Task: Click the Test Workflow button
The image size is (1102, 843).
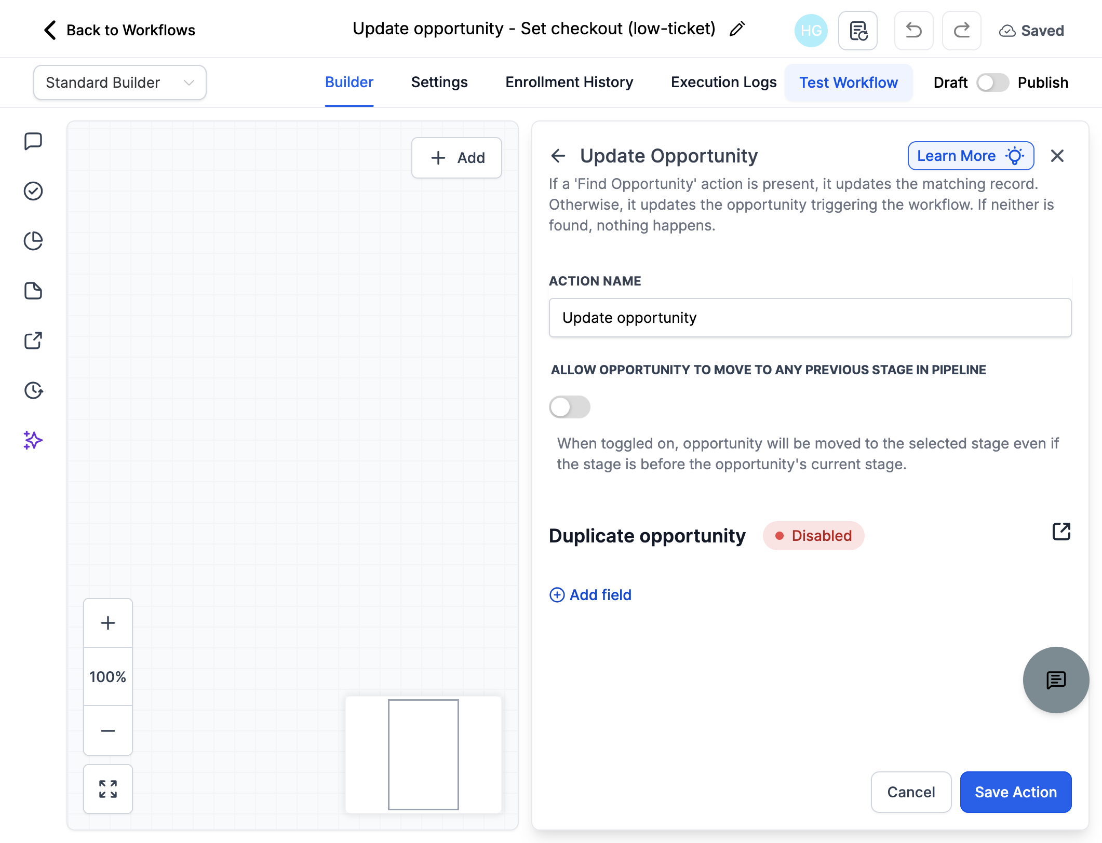Action: [848, 83]
